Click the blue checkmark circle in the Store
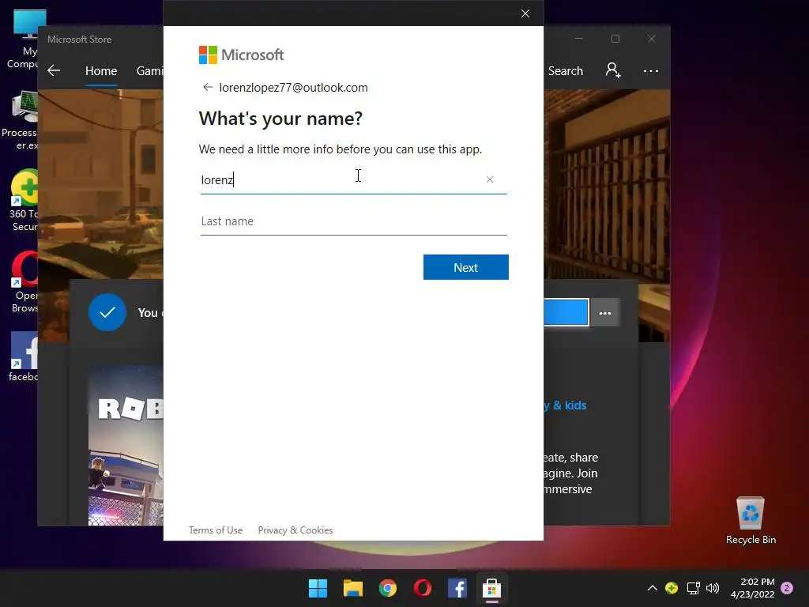809x607 pixels. [x=107, y=312]
